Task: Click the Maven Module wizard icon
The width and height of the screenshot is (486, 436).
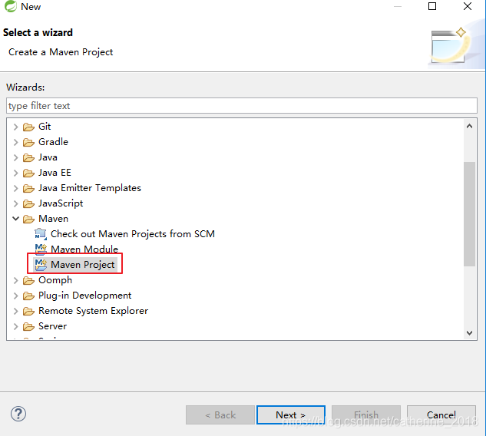Action: point(41,249)
